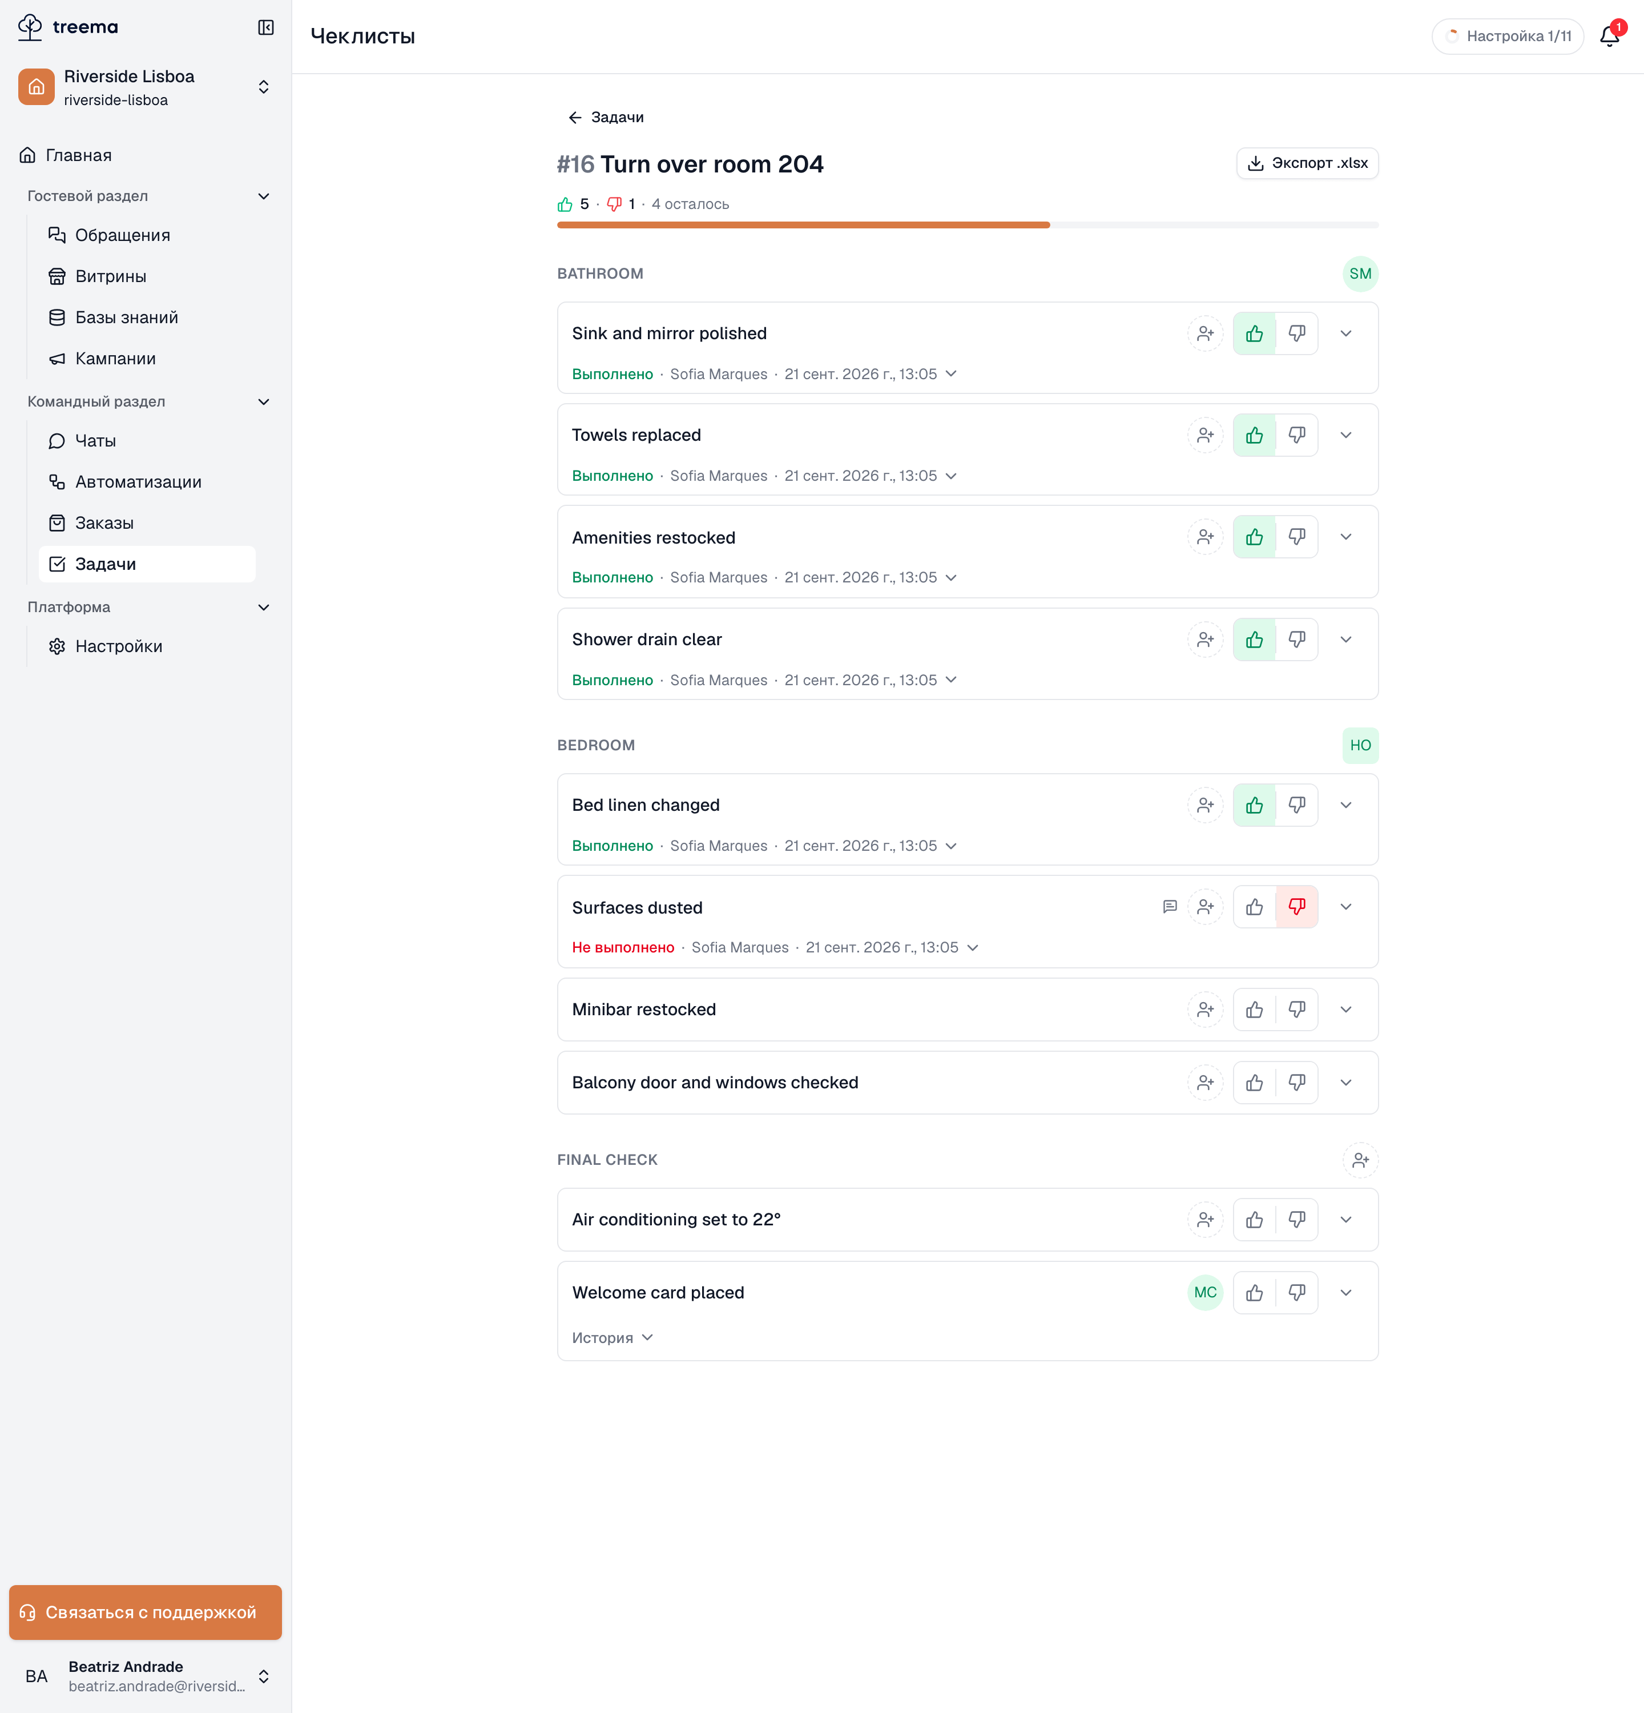Click the MC avatar on Welcome card placed
Screen dimensions: 1644x1713
pos(1206,1293)
